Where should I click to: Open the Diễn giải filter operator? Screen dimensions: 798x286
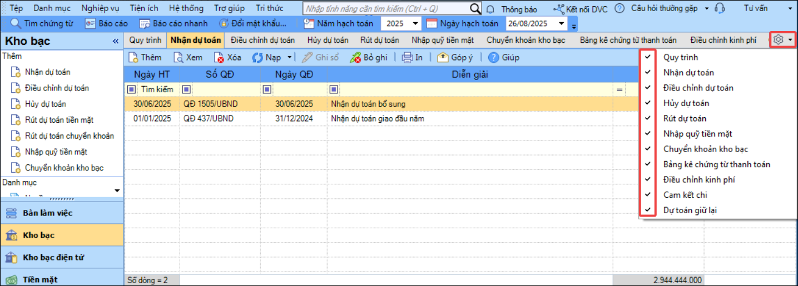point(334,89)
